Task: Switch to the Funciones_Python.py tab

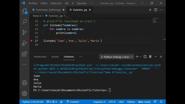Action: coord(48,10)
